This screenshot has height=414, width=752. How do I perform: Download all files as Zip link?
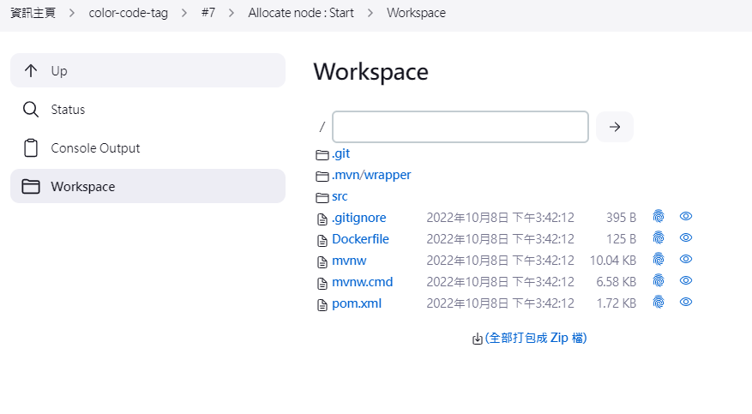536,338
